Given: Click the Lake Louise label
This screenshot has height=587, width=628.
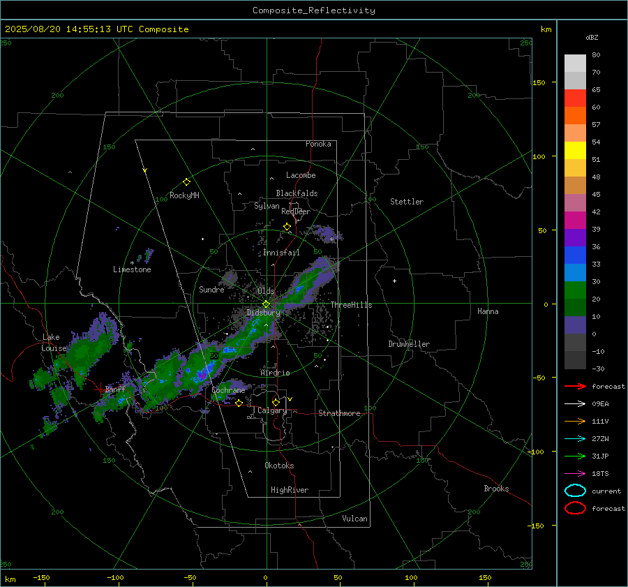Looking at the screenshot, I should point(54,343).
